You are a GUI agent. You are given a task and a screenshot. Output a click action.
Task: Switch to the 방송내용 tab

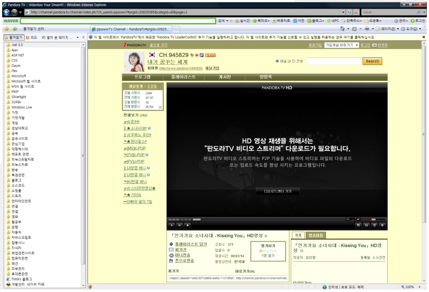pyautogui.click(x=316, y=235)
